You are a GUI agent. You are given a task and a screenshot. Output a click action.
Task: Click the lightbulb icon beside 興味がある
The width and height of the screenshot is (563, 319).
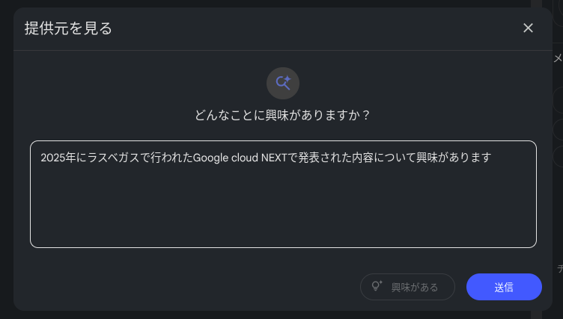(377, 286)
